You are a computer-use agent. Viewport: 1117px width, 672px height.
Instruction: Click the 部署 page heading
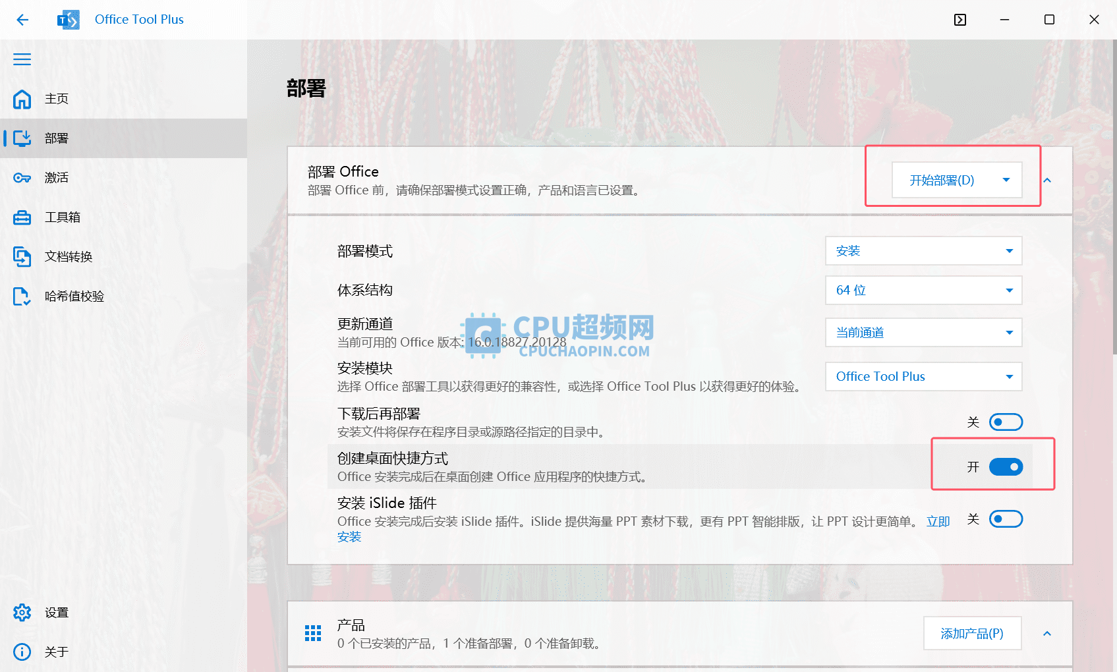click(306, 88)
